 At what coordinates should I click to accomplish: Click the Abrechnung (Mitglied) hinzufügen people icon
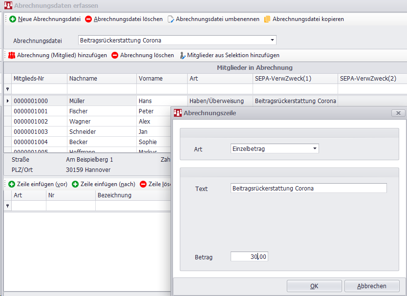(x=12, y=55)
